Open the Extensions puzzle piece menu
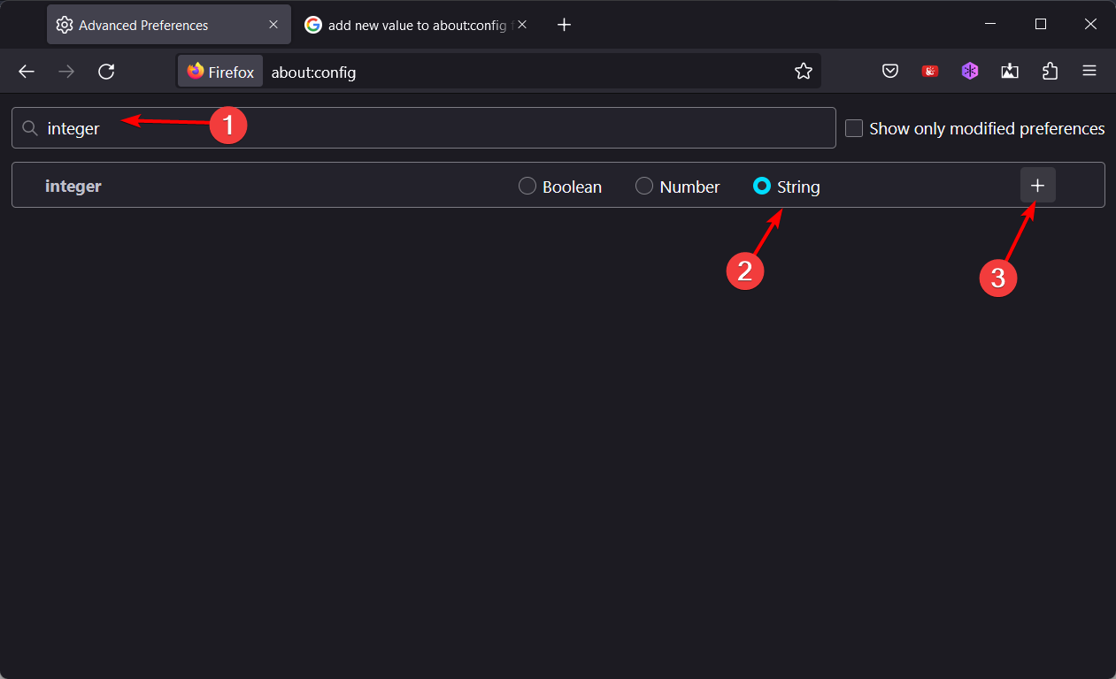This screenshot has height=679, width=1116. (x=1050, y=72)
